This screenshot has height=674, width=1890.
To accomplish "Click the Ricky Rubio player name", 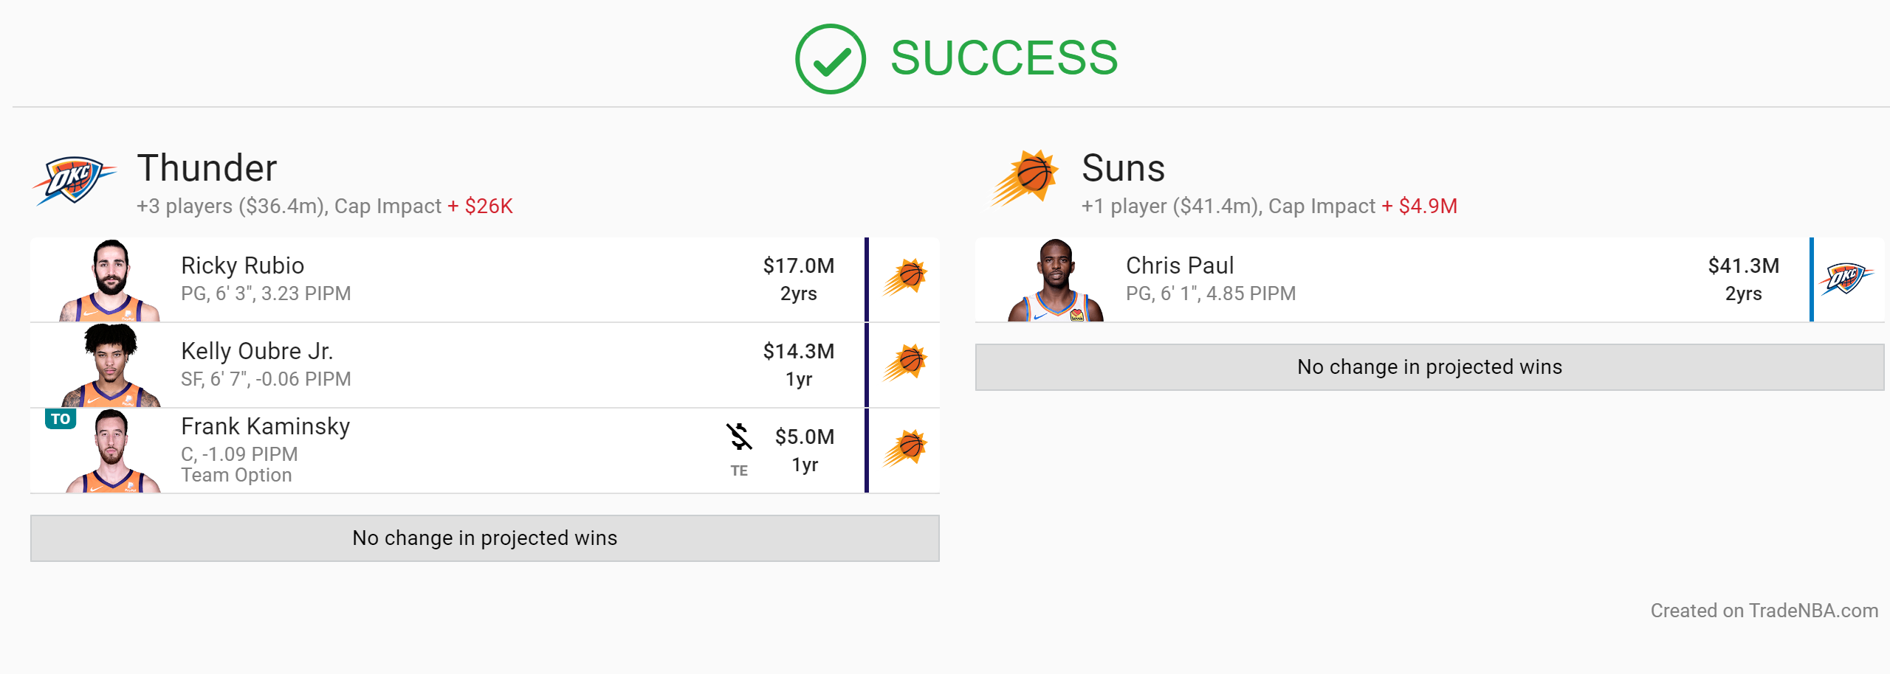I will (x=243, y=265).
